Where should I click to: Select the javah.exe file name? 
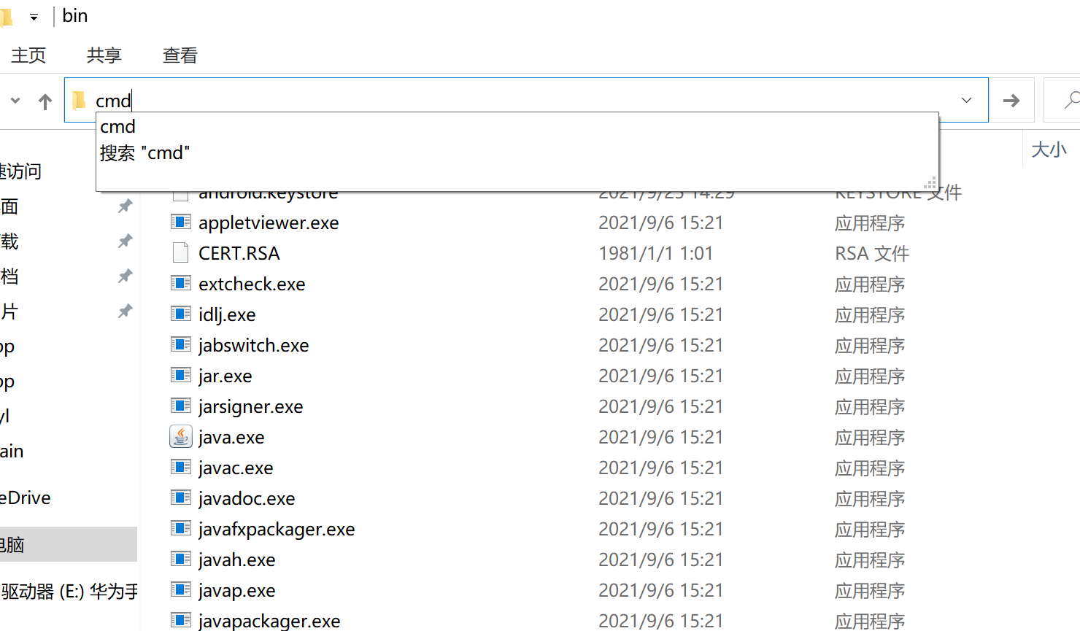click(236, 560)
